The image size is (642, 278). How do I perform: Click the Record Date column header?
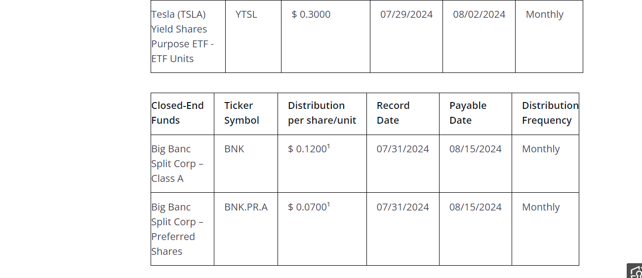[x=393, y=113]
